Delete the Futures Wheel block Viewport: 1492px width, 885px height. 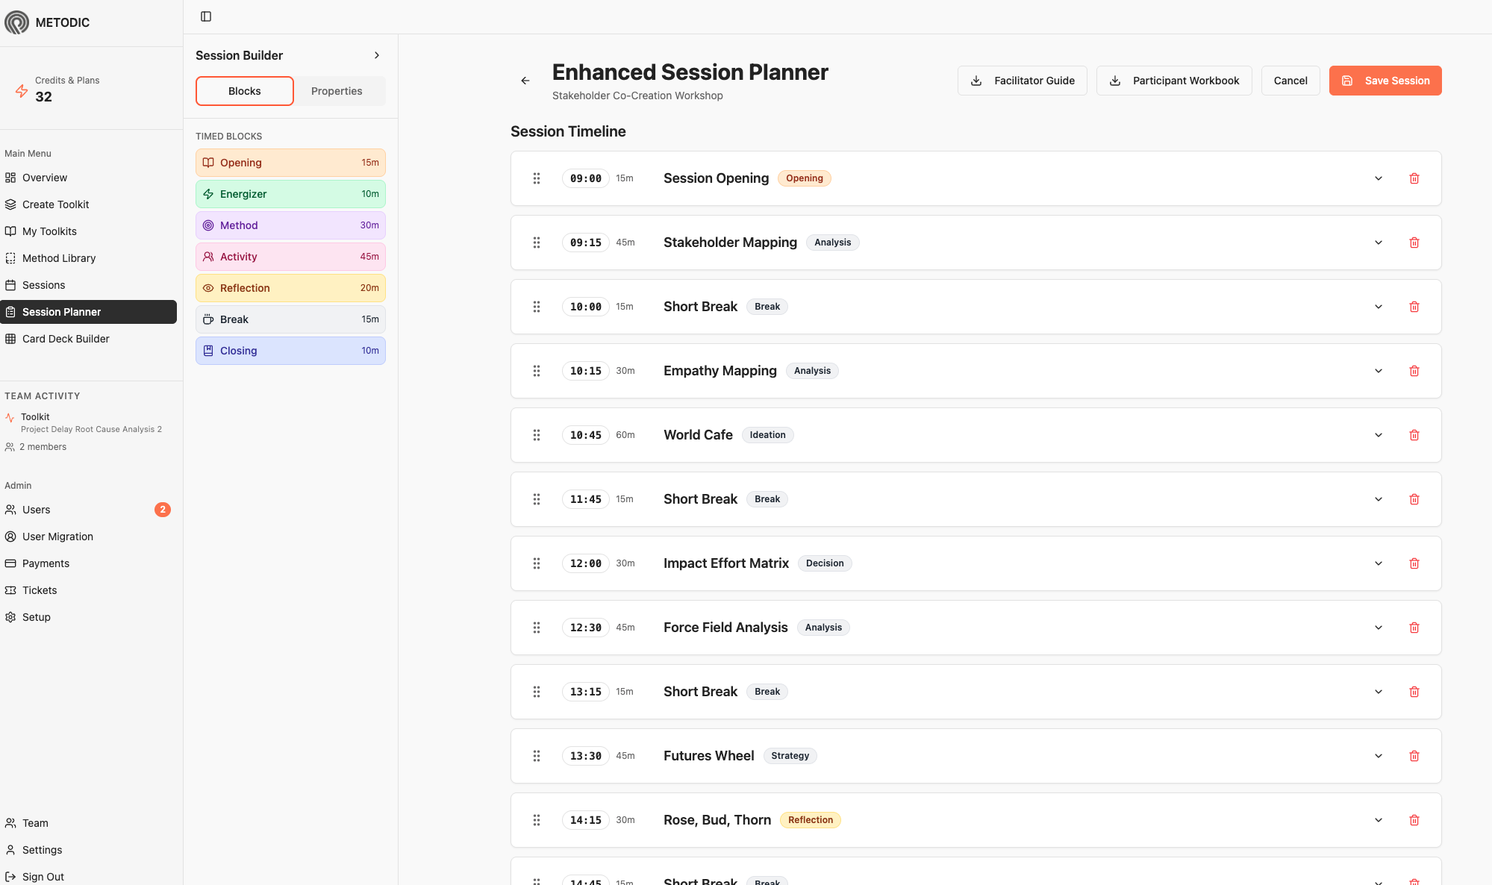pos(1414,756)
